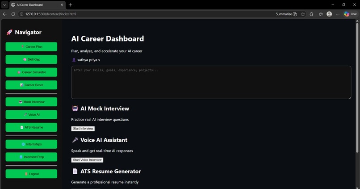Viewport: 360px width, 189px height.
Task: Click the AI Career Dashboard heading
Action: point(108,38)
